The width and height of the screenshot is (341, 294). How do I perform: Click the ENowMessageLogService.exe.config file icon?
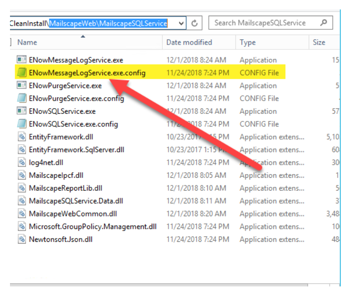(21, 72)
